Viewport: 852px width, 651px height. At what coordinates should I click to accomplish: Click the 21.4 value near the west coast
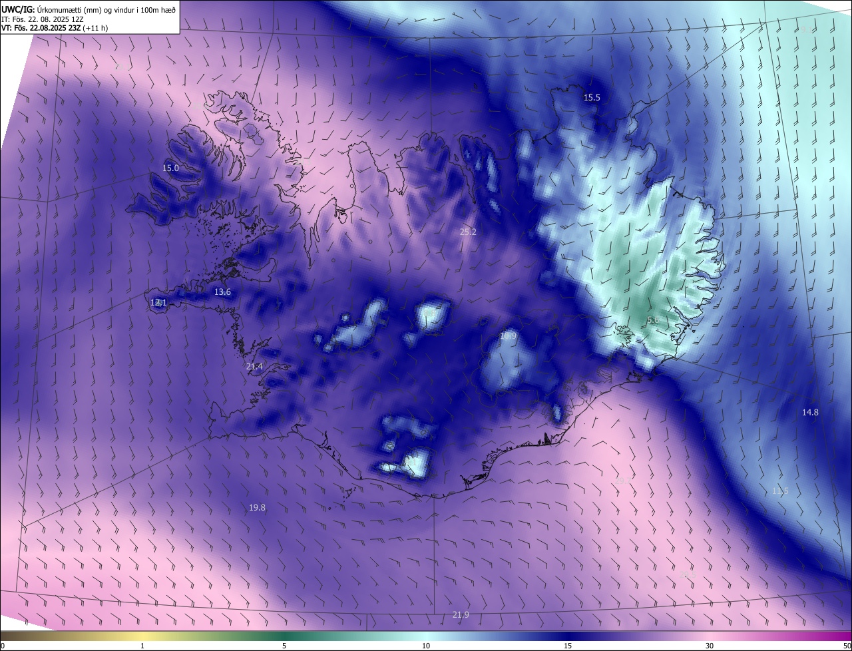[x=254, y=367]
